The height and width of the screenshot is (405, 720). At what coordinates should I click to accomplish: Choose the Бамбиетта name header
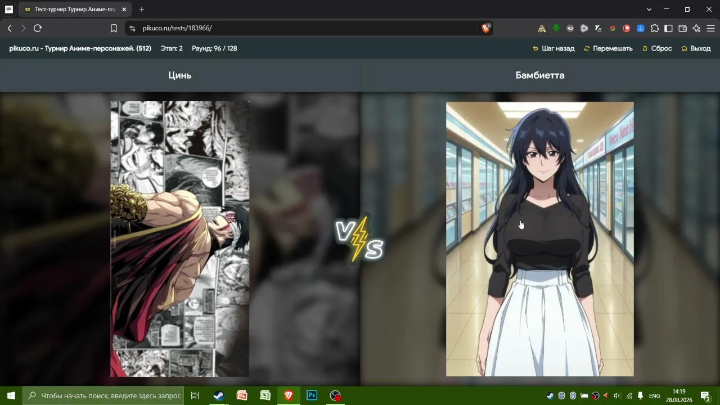540,75
